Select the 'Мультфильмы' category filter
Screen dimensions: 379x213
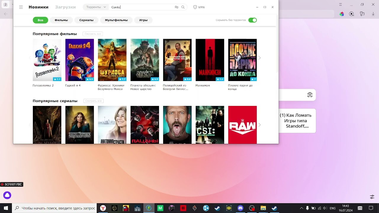[116, 20]
